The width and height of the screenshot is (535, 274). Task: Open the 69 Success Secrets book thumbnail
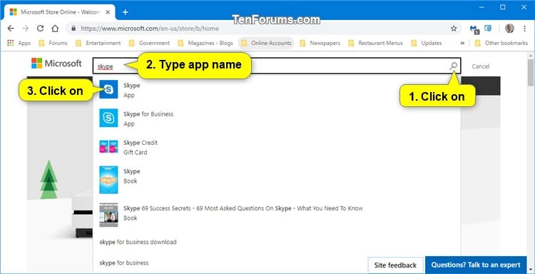pyautogui.click(x=108, y=215)
